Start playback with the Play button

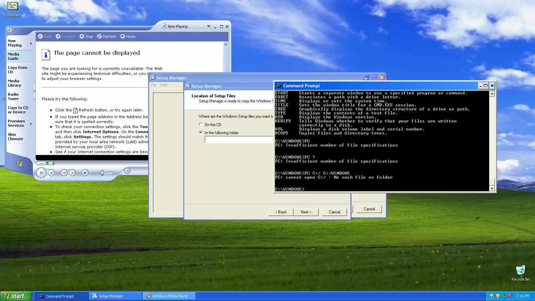click(x=41, y=173)
